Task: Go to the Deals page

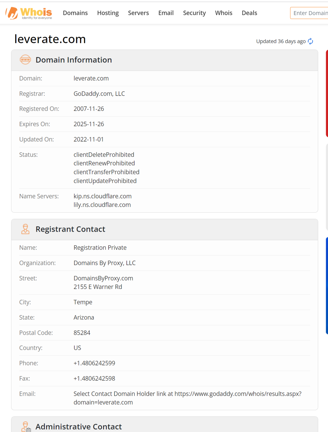Action: [249, 13]
